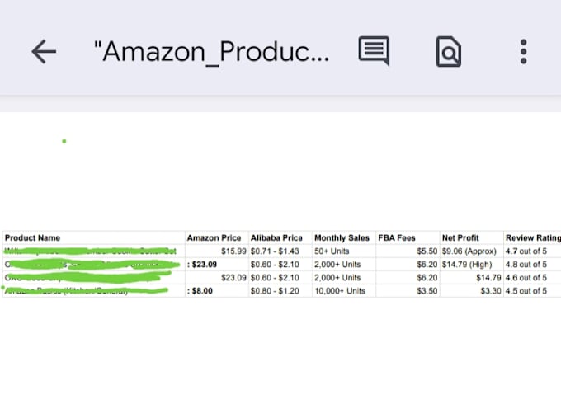This screenshot has height=404, width=561.
Task: Select the Net Profit header cell
Action: pos(472,237)
